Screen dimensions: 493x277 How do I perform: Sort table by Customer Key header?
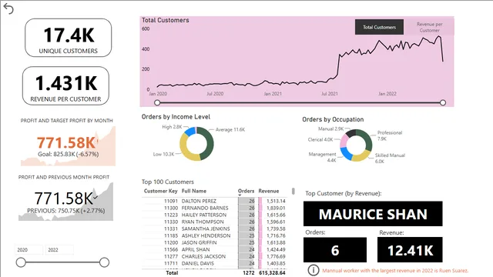click(x=161, y=191)
